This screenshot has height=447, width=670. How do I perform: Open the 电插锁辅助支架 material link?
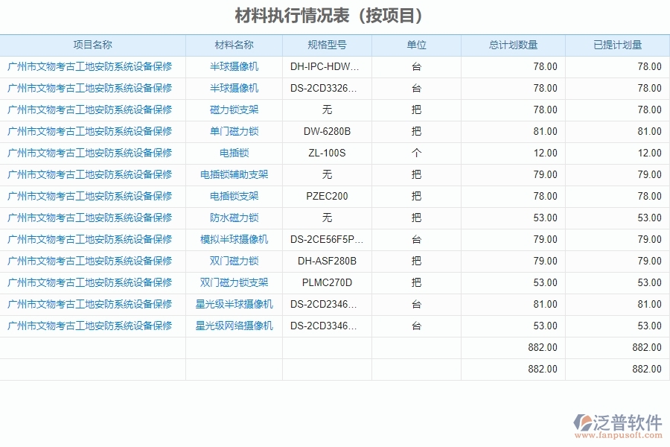pyautogui.click(x=233, y=174)
